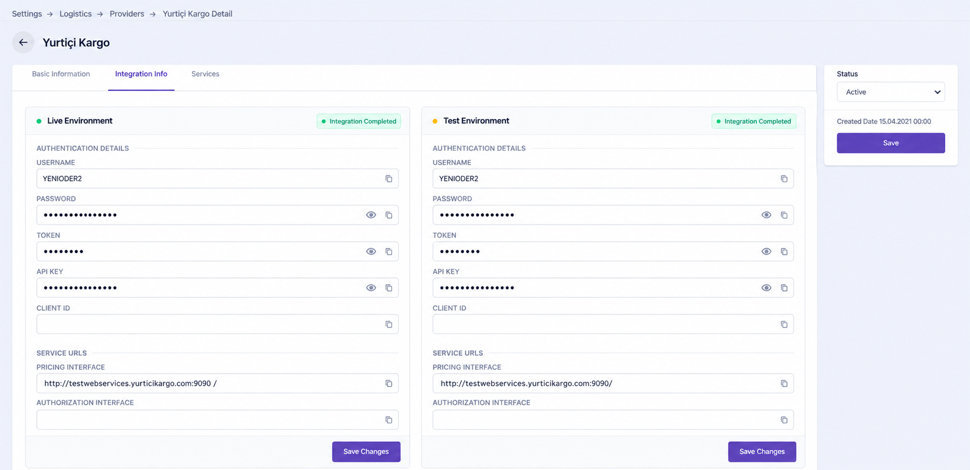Switch to the Basic Information tab
Viewport: 970px width, 470px height.
point(61,74)
